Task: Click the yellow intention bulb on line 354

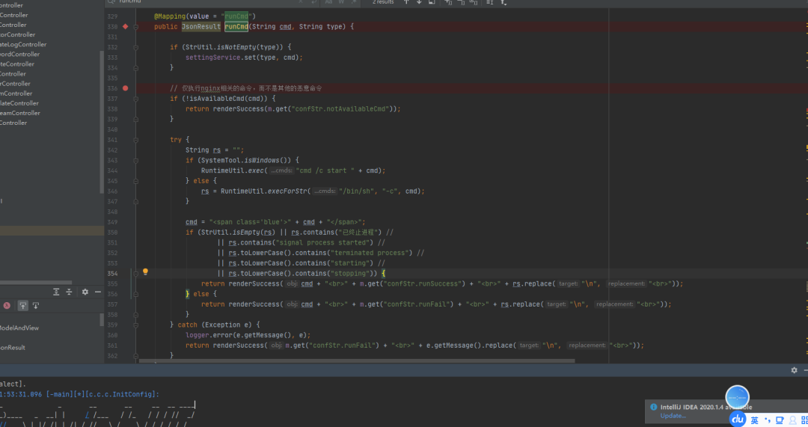Action: (145, 271)
